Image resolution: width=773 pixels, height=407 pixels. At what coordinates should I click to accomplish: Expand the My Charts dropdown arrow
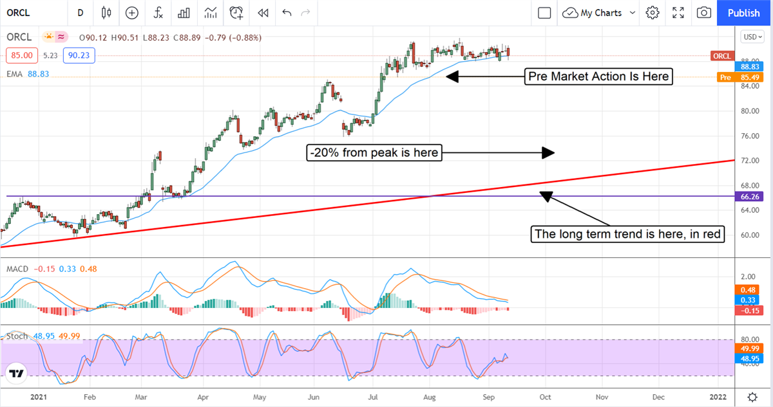click(x=632, y=13)
